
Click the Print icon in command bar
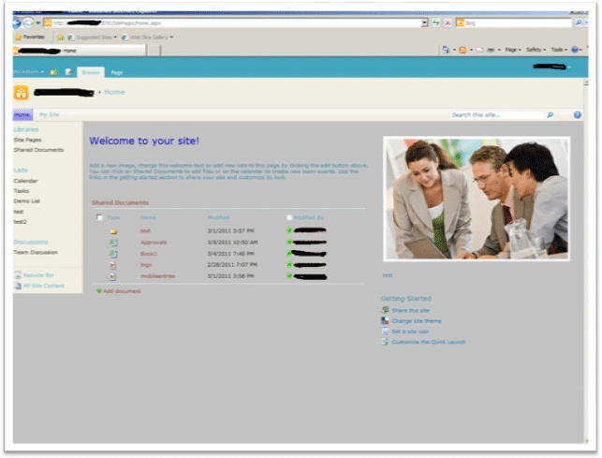pyautogui.click(x=491, y=50)
